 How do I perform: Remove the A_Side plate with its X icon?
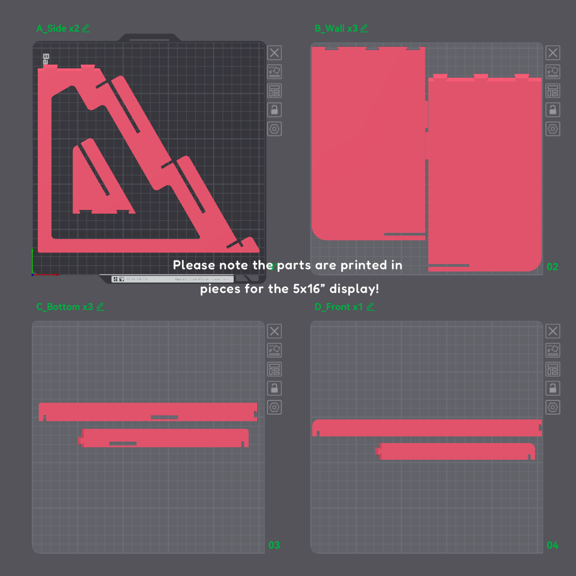pos(274,53)
